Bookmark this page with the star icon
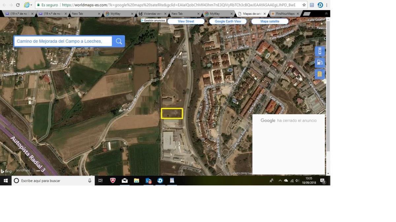 pyautogui.click(x=304, y=5)
